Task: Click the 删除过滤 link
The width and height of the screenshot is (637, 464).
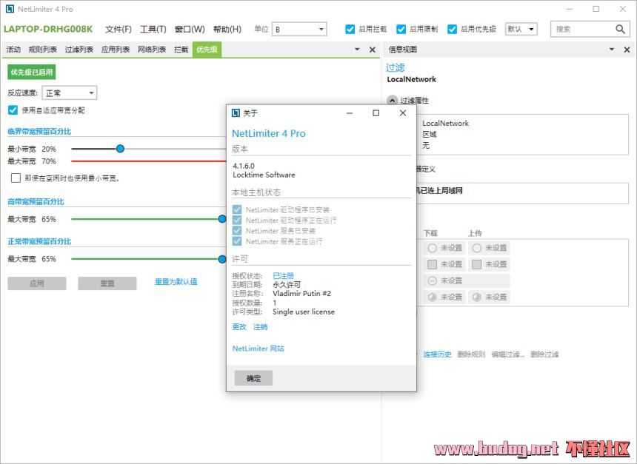Action: pyautogui.click(x=544, y=354)
